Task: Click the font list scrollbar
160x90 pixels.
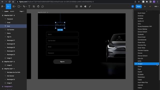Action: coord(159,47)
